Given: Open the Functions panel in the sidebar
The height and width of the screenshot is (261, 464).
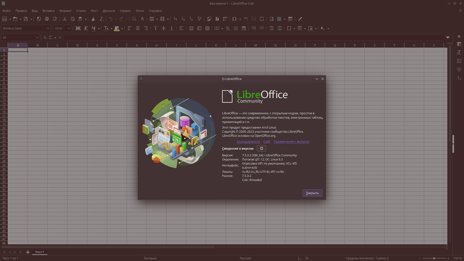Looking at the screenshot, I should (x=459, y=77).
